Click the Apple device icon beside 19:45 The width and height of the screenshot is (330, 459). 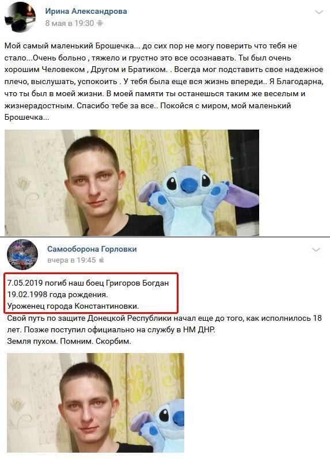(101, 260)
